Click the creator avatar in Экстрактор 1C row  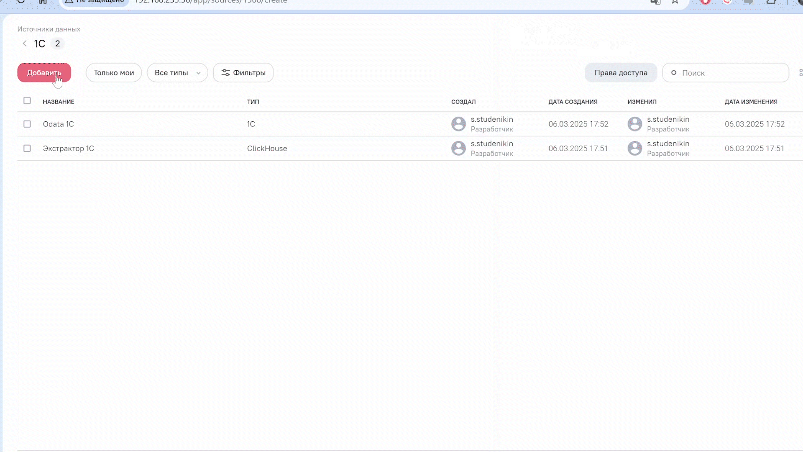click(x=458, y=149)
